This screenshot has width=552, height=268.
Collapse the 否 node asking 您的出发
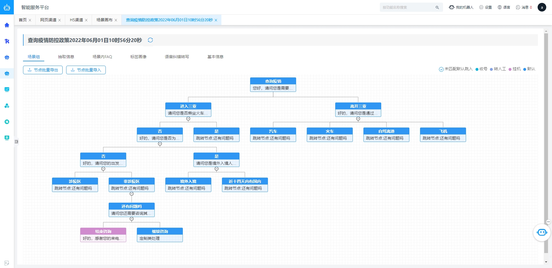[x=103, y=169]
